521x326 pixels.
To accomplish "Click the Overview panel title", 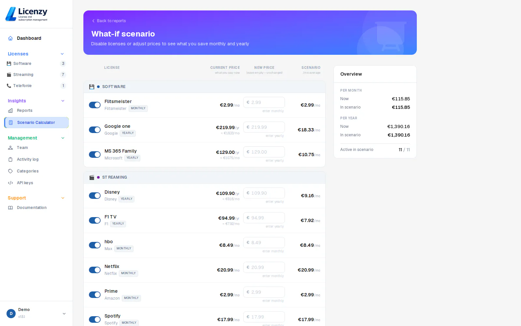I will 351,74.
